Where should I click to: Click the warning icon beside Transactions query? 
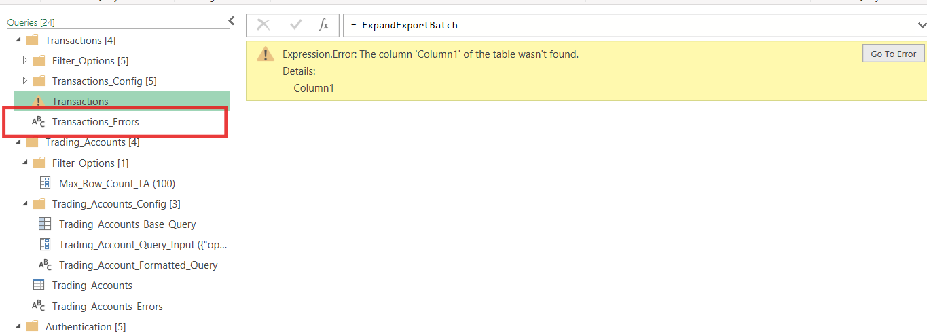click(38, 102)
